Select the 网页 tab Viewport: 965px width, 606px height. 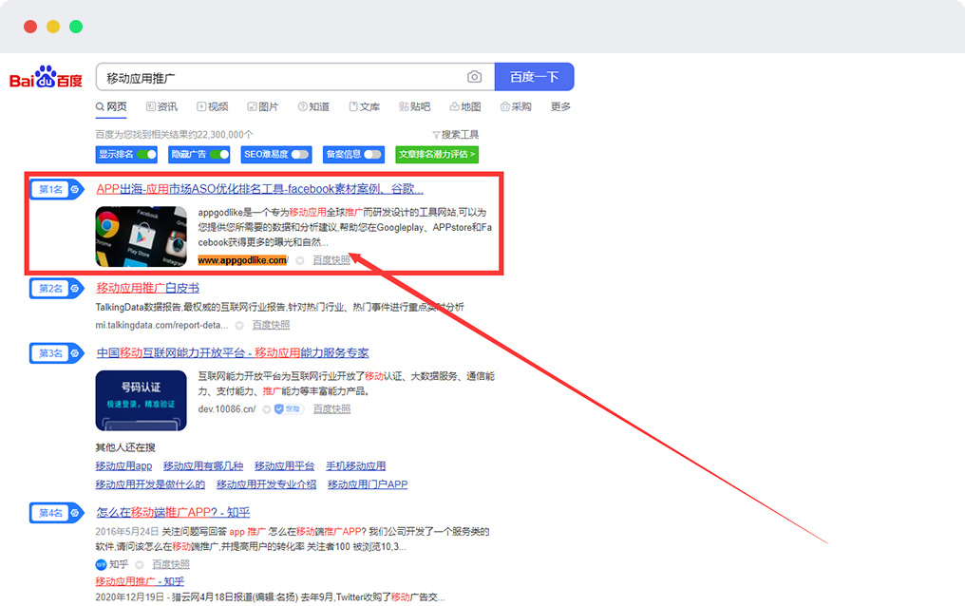[111, 107]
